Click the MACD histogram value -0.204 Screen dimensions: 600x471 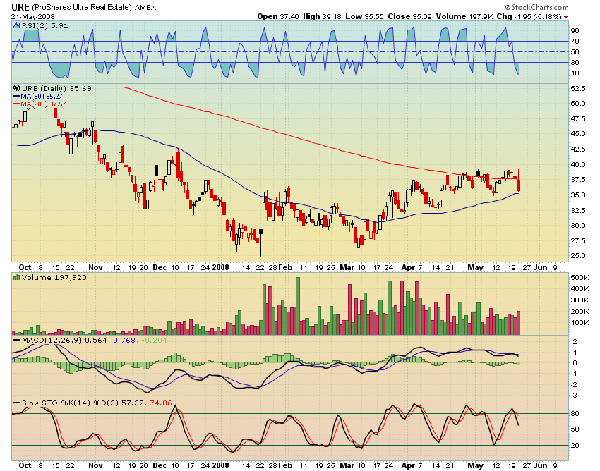(154, 340)
